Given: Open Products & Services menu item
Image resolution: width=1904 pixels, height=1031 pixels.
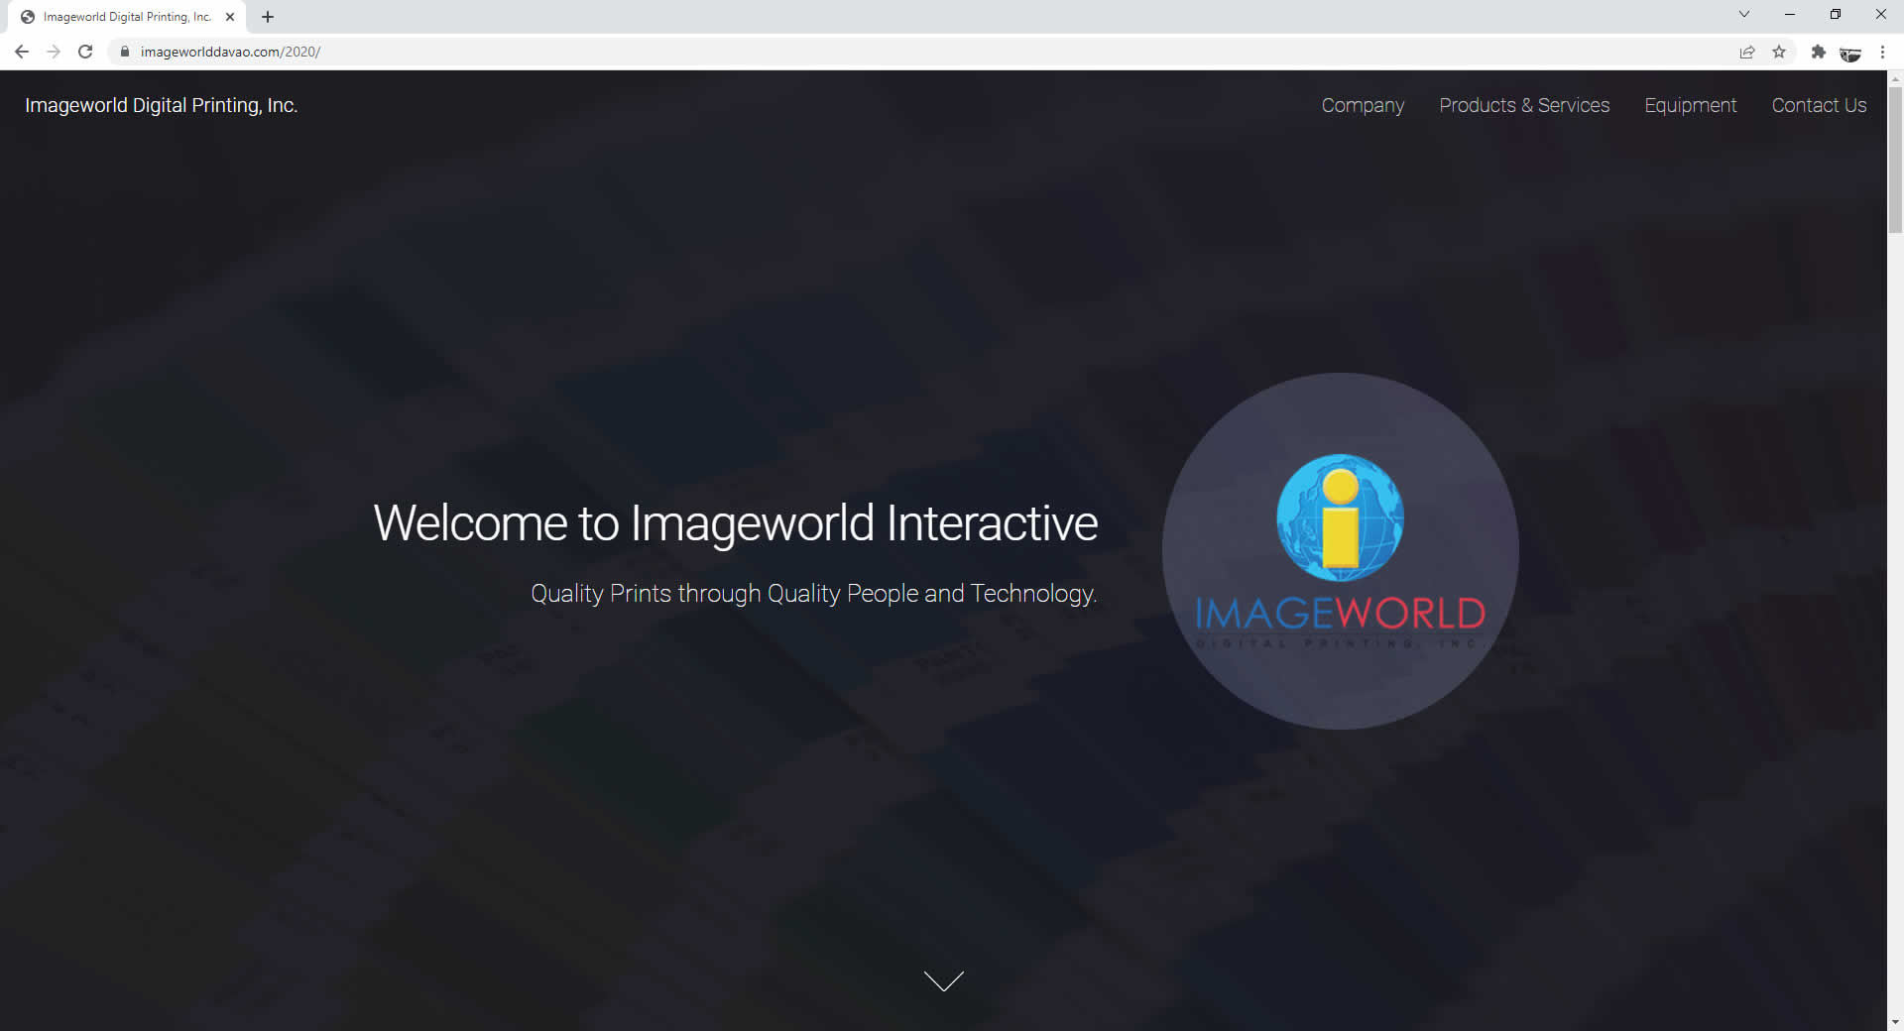Looking at the screenshot, I should pyautogui.click(x=1524, y=105).
